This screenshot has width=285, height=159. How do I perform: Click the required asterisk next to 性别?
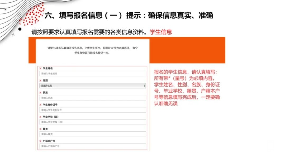click(x=40, y=81)
